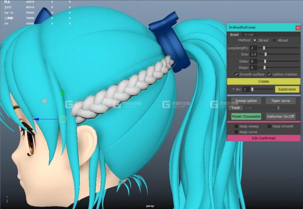Click the pink Edit Confirmed button
Image resolution: width=303 pixels, height=209 pixels.
pos(264,138)
